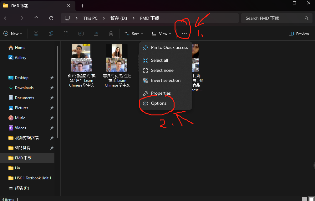Screen dimensions: 315x201
Task: Go up one folder level
Action: 36,18
